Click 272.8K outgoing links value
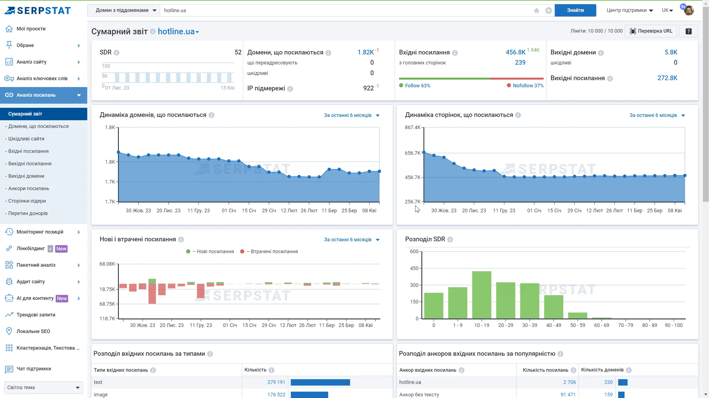709x398 pixels. click(x=667, y=78)
